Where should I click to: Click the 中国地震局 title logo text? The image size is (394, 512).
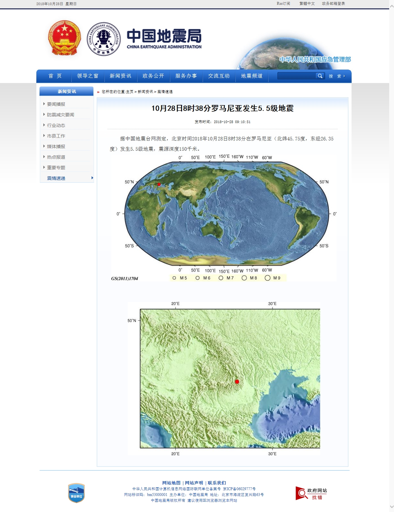coord(164,38)
